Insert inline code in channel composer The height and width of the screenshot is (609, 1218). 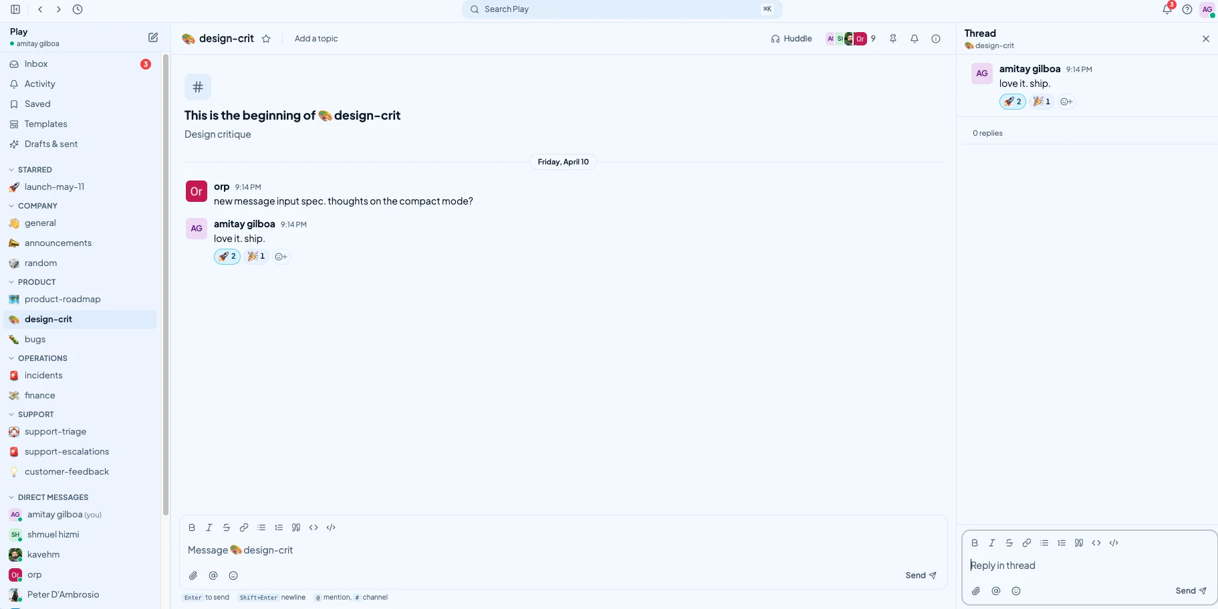[314, 527]
